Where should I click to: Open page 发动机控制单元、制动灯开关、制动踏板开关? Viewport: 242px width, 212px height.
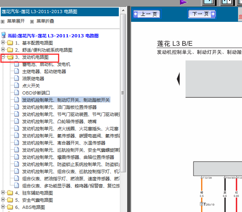[x=66, y=100]
